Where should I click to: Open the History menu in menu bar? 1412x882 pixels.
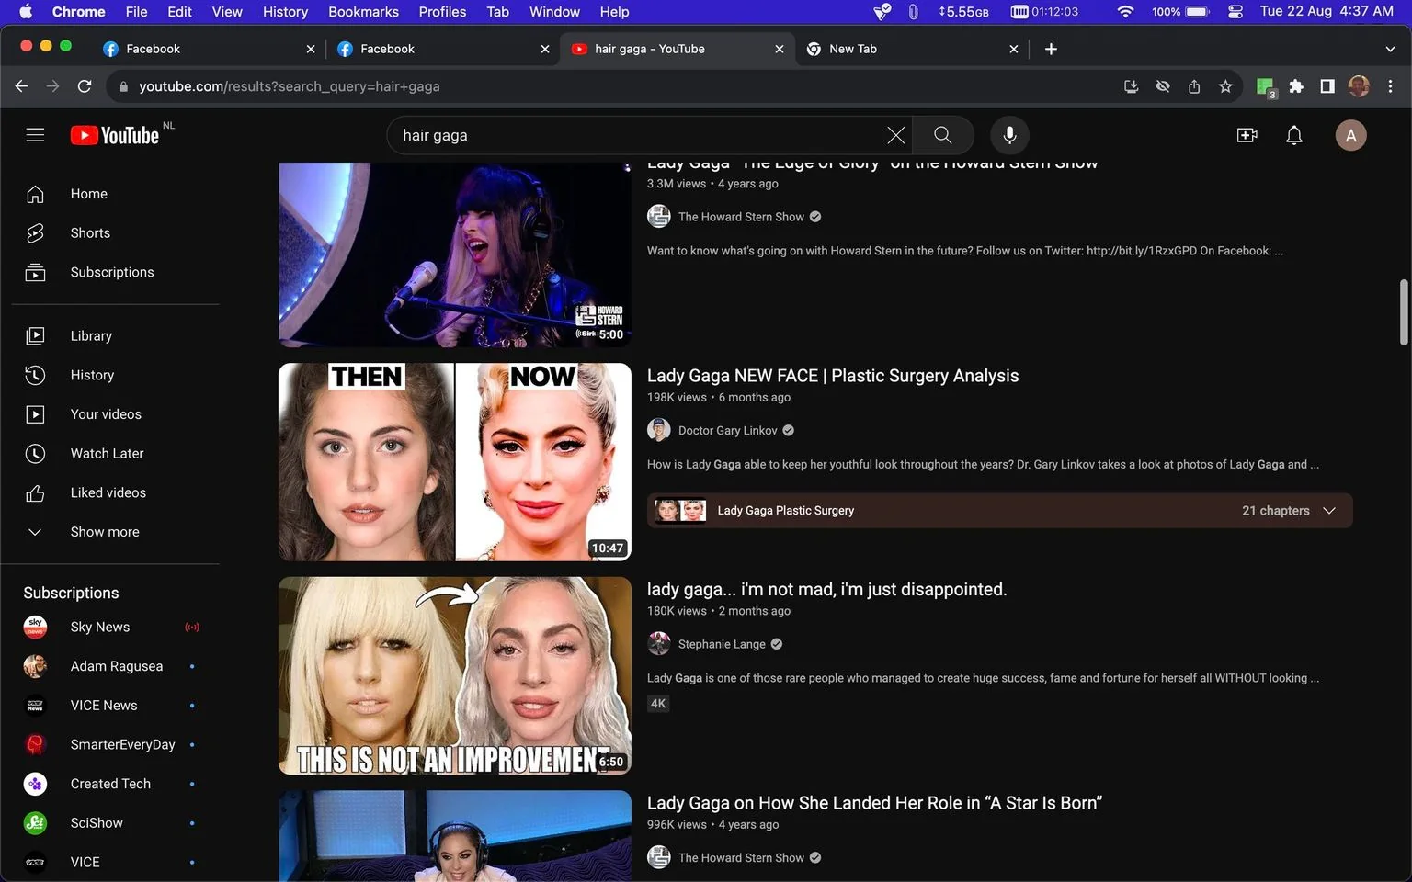[x=285, y=12]
